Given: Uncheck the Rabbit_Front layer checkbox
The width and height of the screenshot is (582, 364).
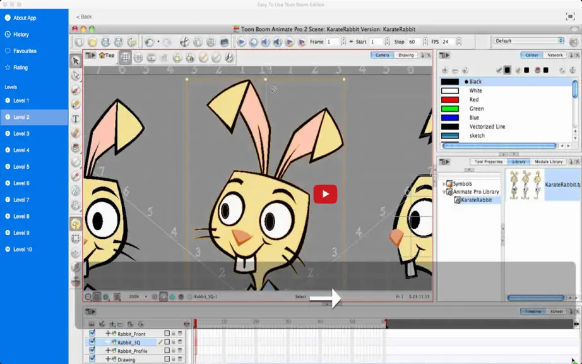Looking at the screenshot, I should [x=92, y=333].
